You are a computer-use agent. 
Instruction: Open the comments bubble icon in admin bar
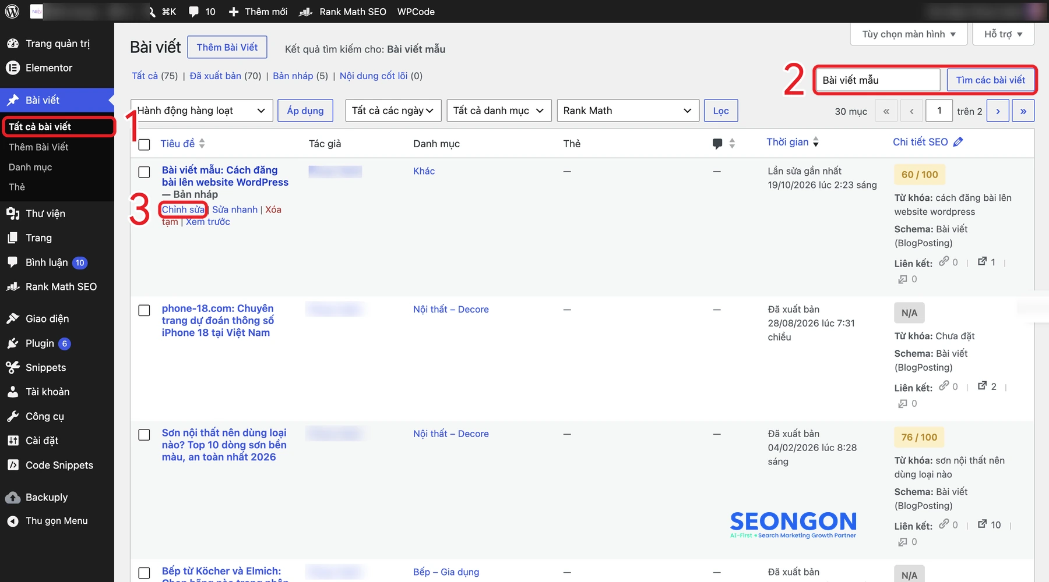coord(193,12)
